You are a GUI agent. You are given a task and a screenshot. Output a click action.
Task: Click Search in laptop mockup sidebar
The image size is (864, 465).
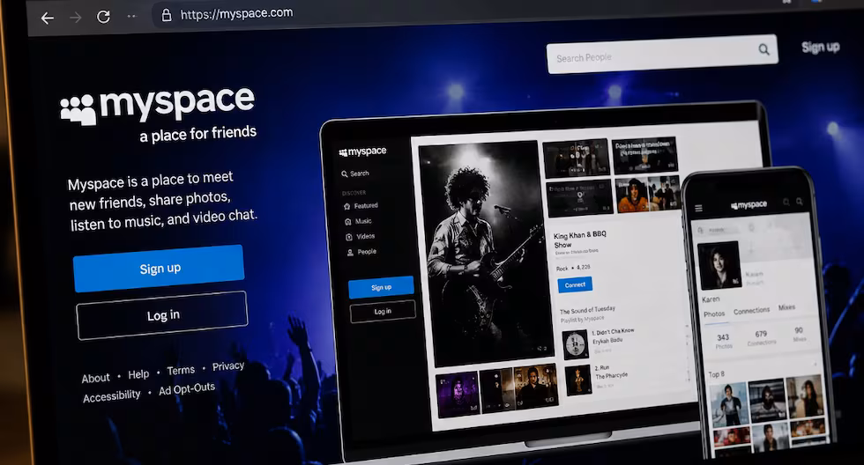354,173
